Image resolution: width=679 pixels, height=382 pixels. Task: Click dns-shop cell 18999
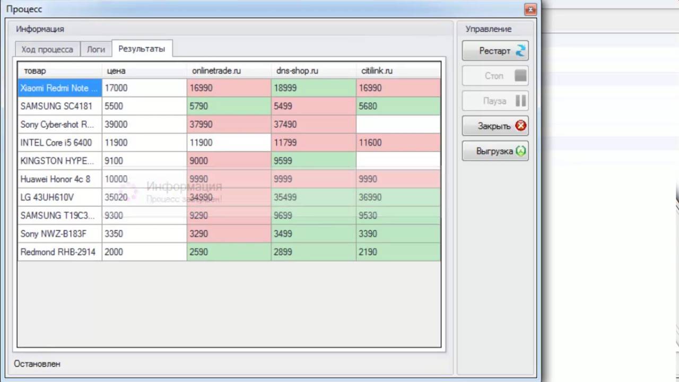click(x=314, y=88)
